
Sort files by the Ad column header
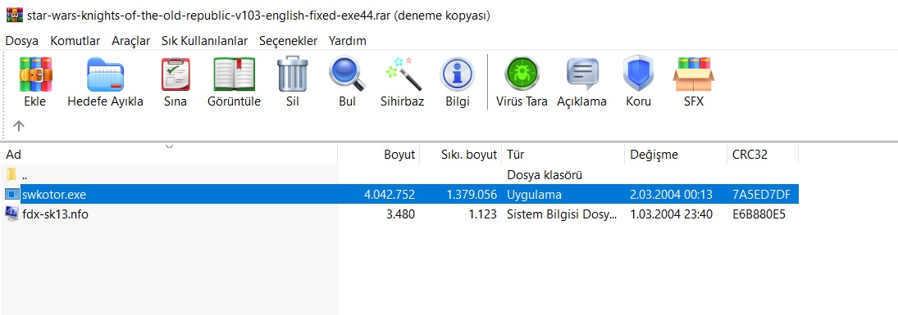pos(169,155)
